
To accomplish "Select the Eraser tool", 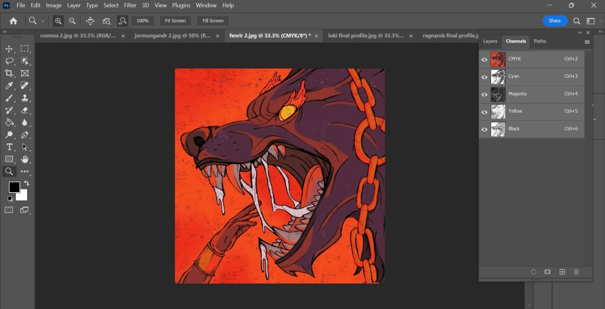I will [25, 110].
